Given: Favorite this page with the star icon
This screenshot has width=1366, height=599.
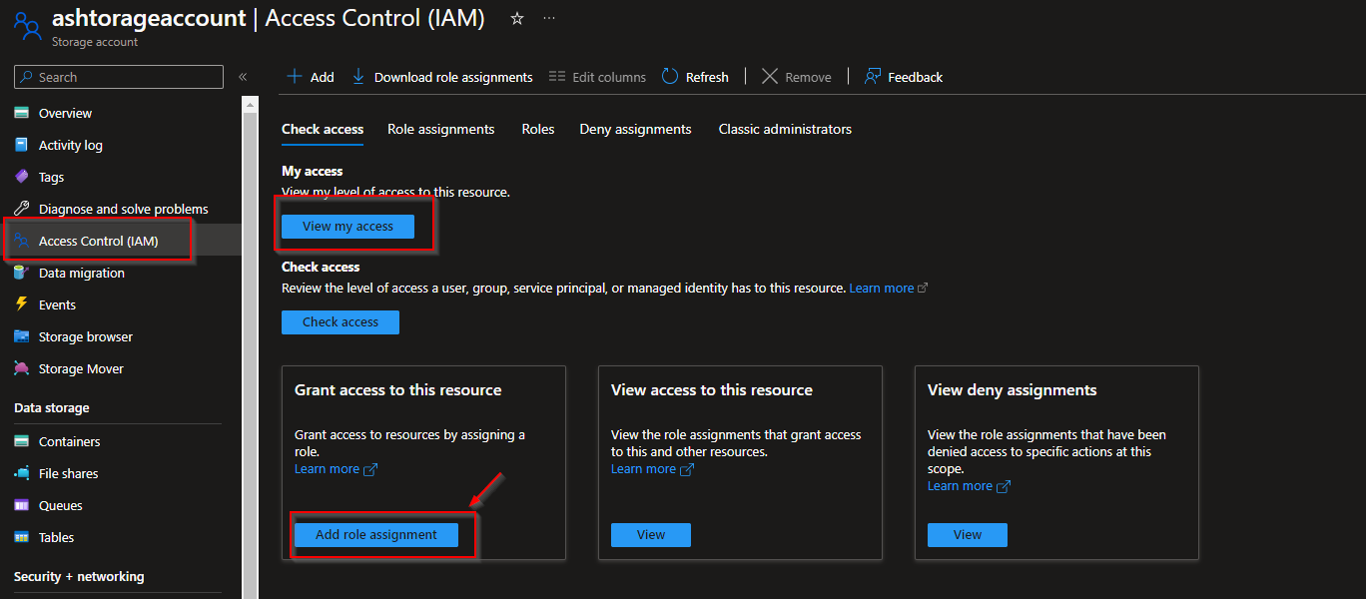Looking at the screenshot, I should (x=516, y=18).
